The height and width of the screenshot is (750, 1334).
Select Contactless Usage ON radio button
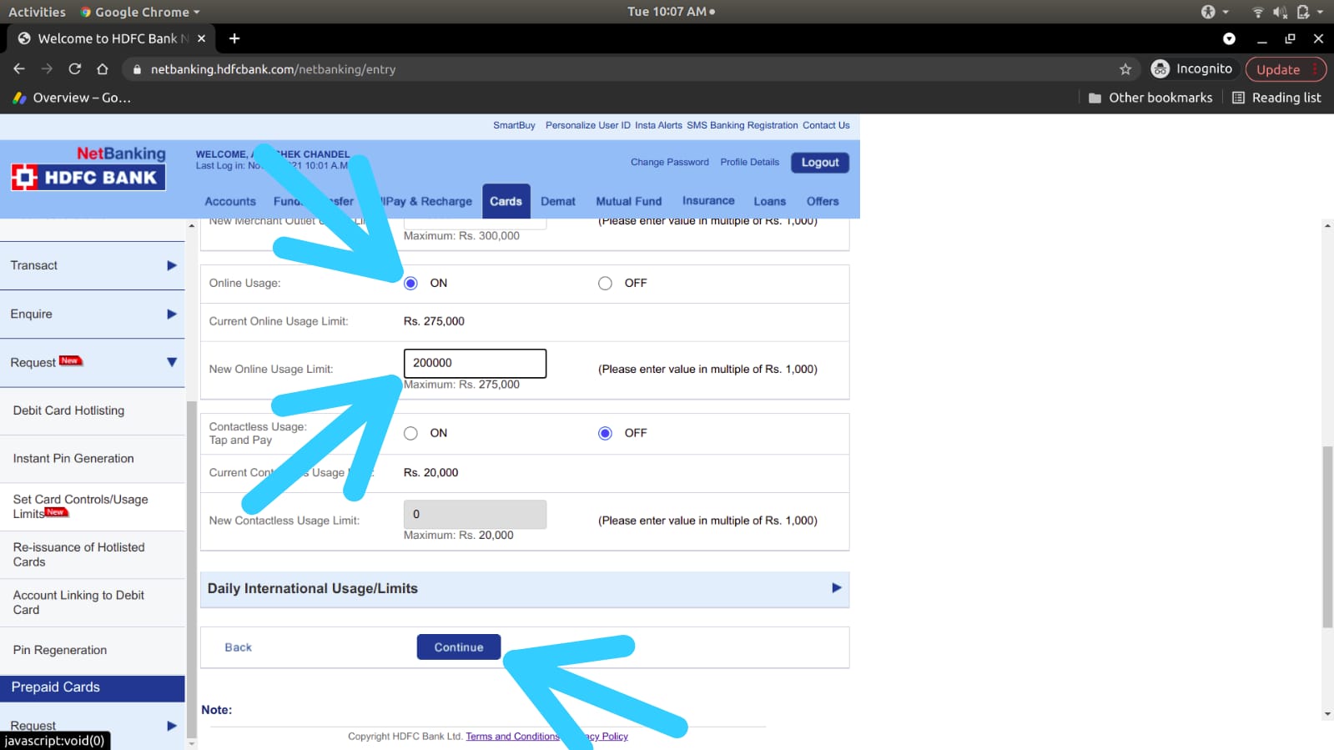pyautogui.click(x=410, y=434)
